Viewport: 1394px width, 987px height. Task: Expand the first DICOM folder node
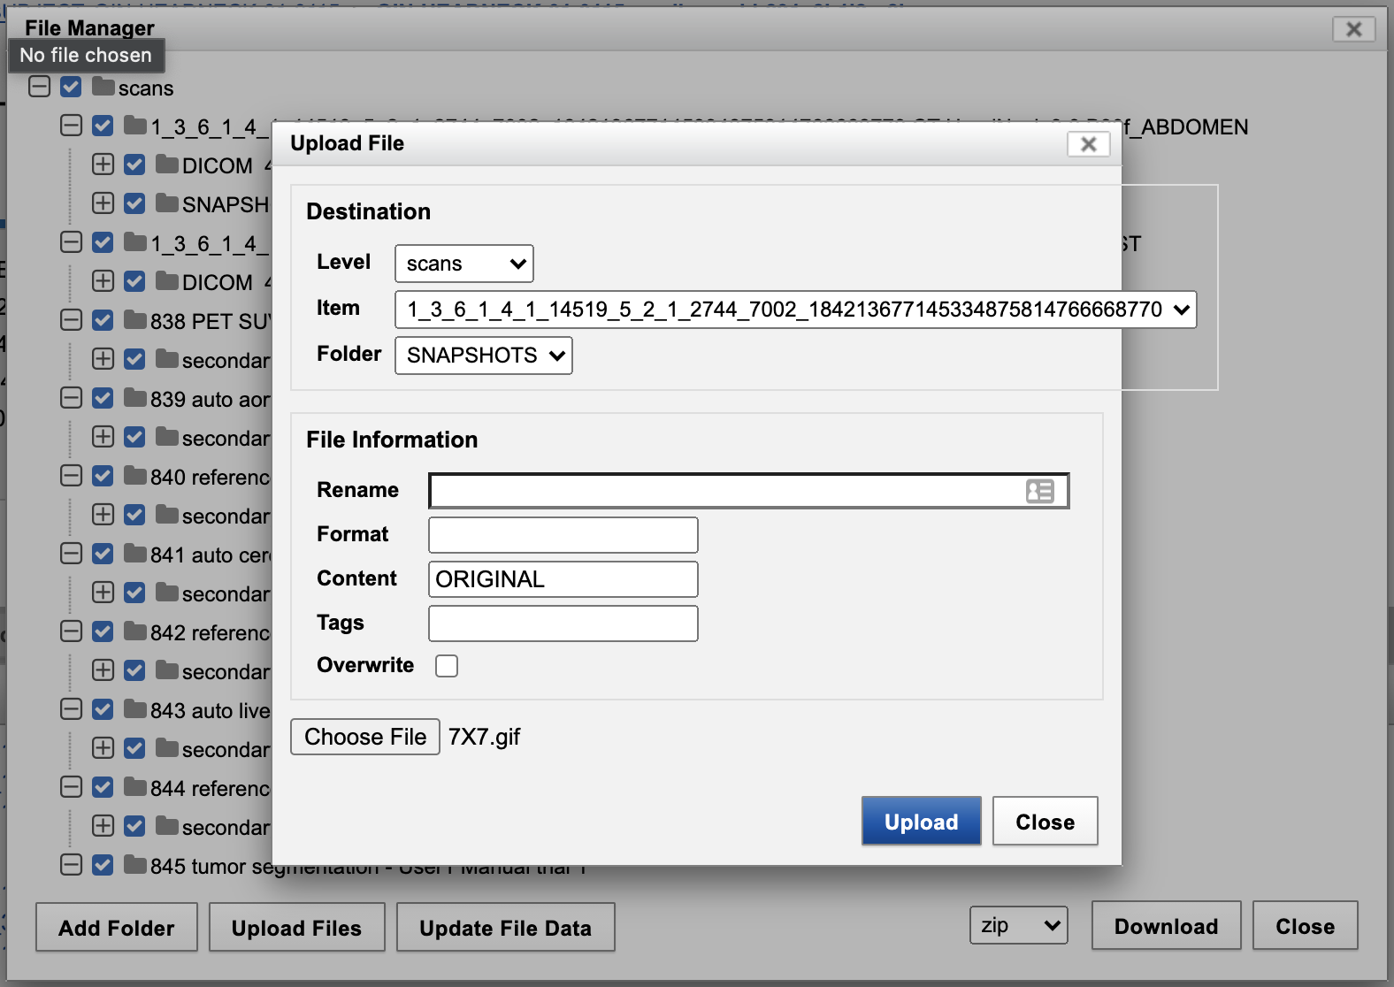pos(103,164)
